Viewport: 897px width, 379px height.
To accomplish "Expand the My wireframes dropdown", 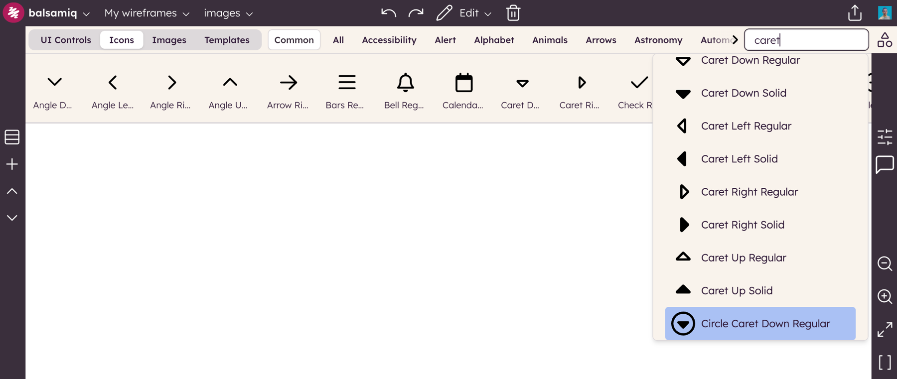I will coord(147,13).
